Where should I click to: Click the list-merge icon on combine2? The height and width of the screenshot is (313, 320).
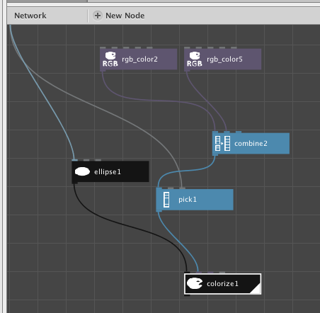click(x=222, y=143)
